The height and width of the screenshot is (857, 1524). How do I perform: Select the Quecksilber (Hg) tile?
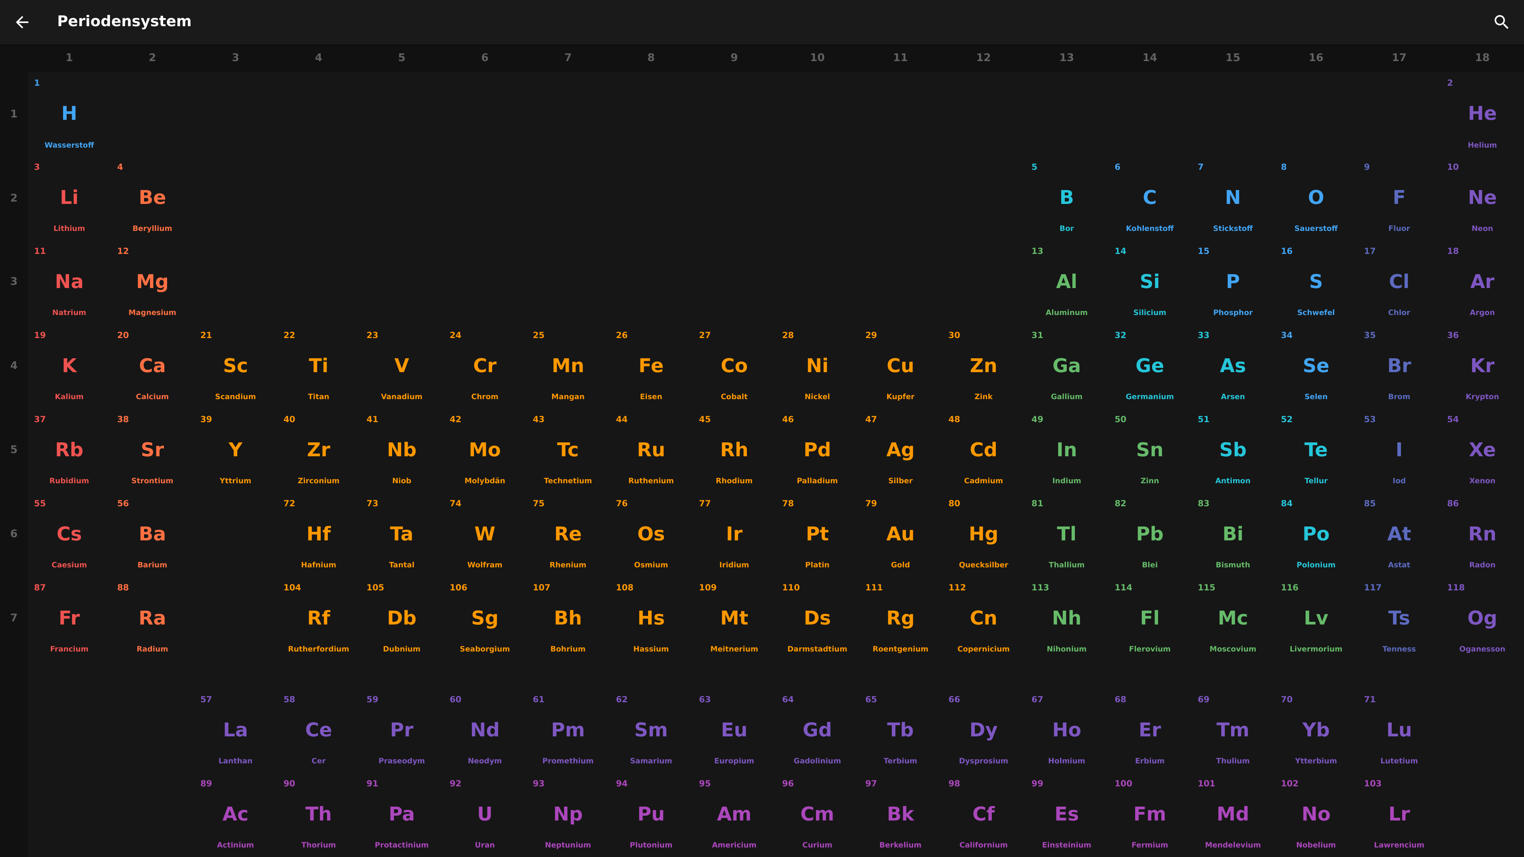coord(983,534)
